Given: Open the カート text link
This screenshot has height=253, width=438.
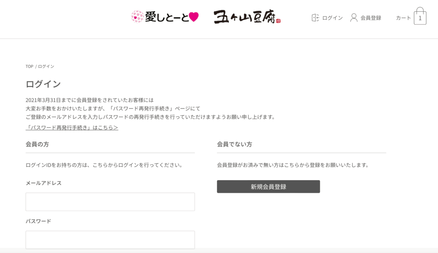Looking at the screenshot, I should tap(403, 18).
